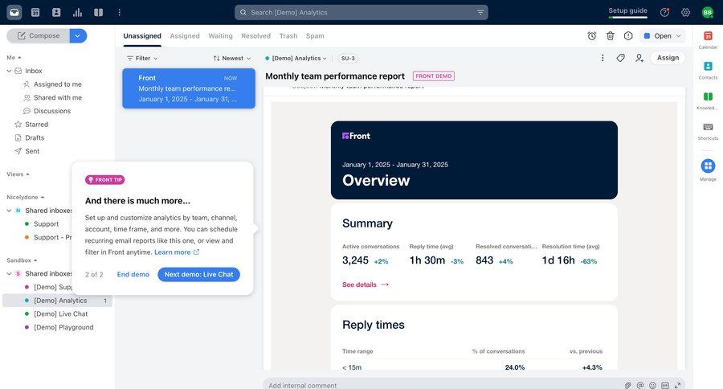Click the search [Demo] Analytics field
This screenshot has height=389, width=723.
(361, 13)
